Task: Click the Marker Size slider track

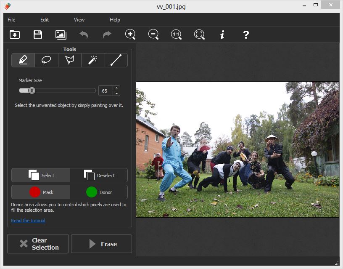Action: (63, 91)
